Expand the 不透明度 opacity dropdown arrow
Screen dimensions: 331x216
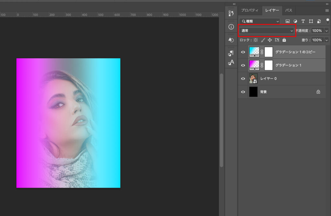point(326,31)
